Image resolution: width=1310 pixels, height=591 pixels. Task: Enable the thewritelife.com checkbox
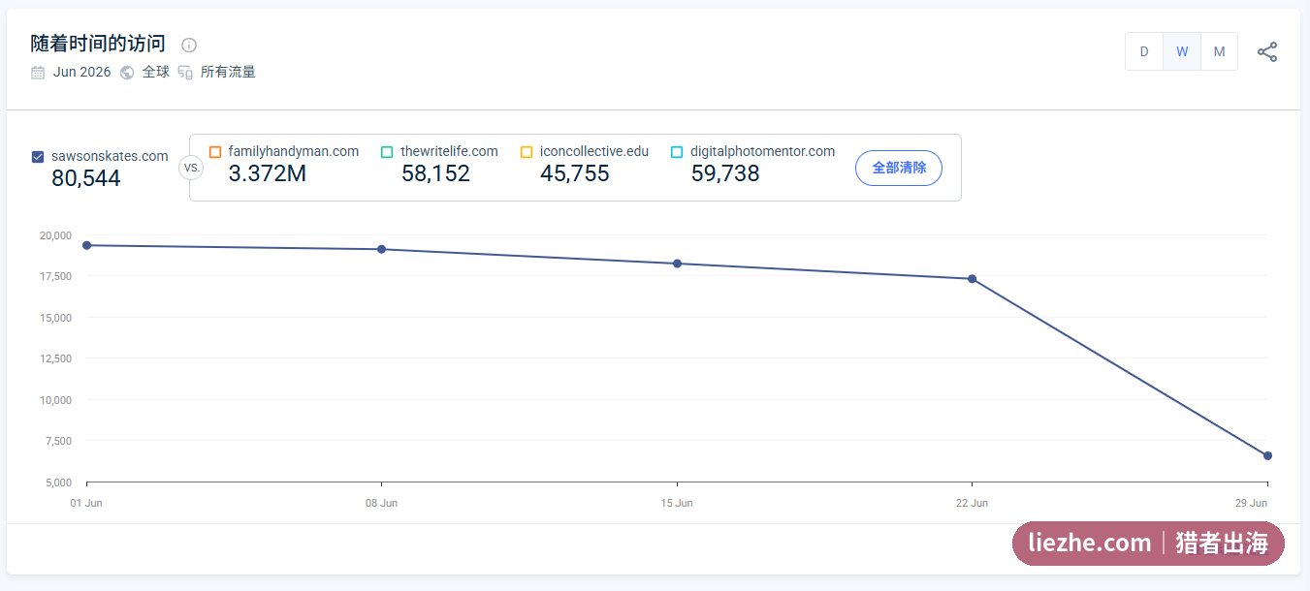387,152
